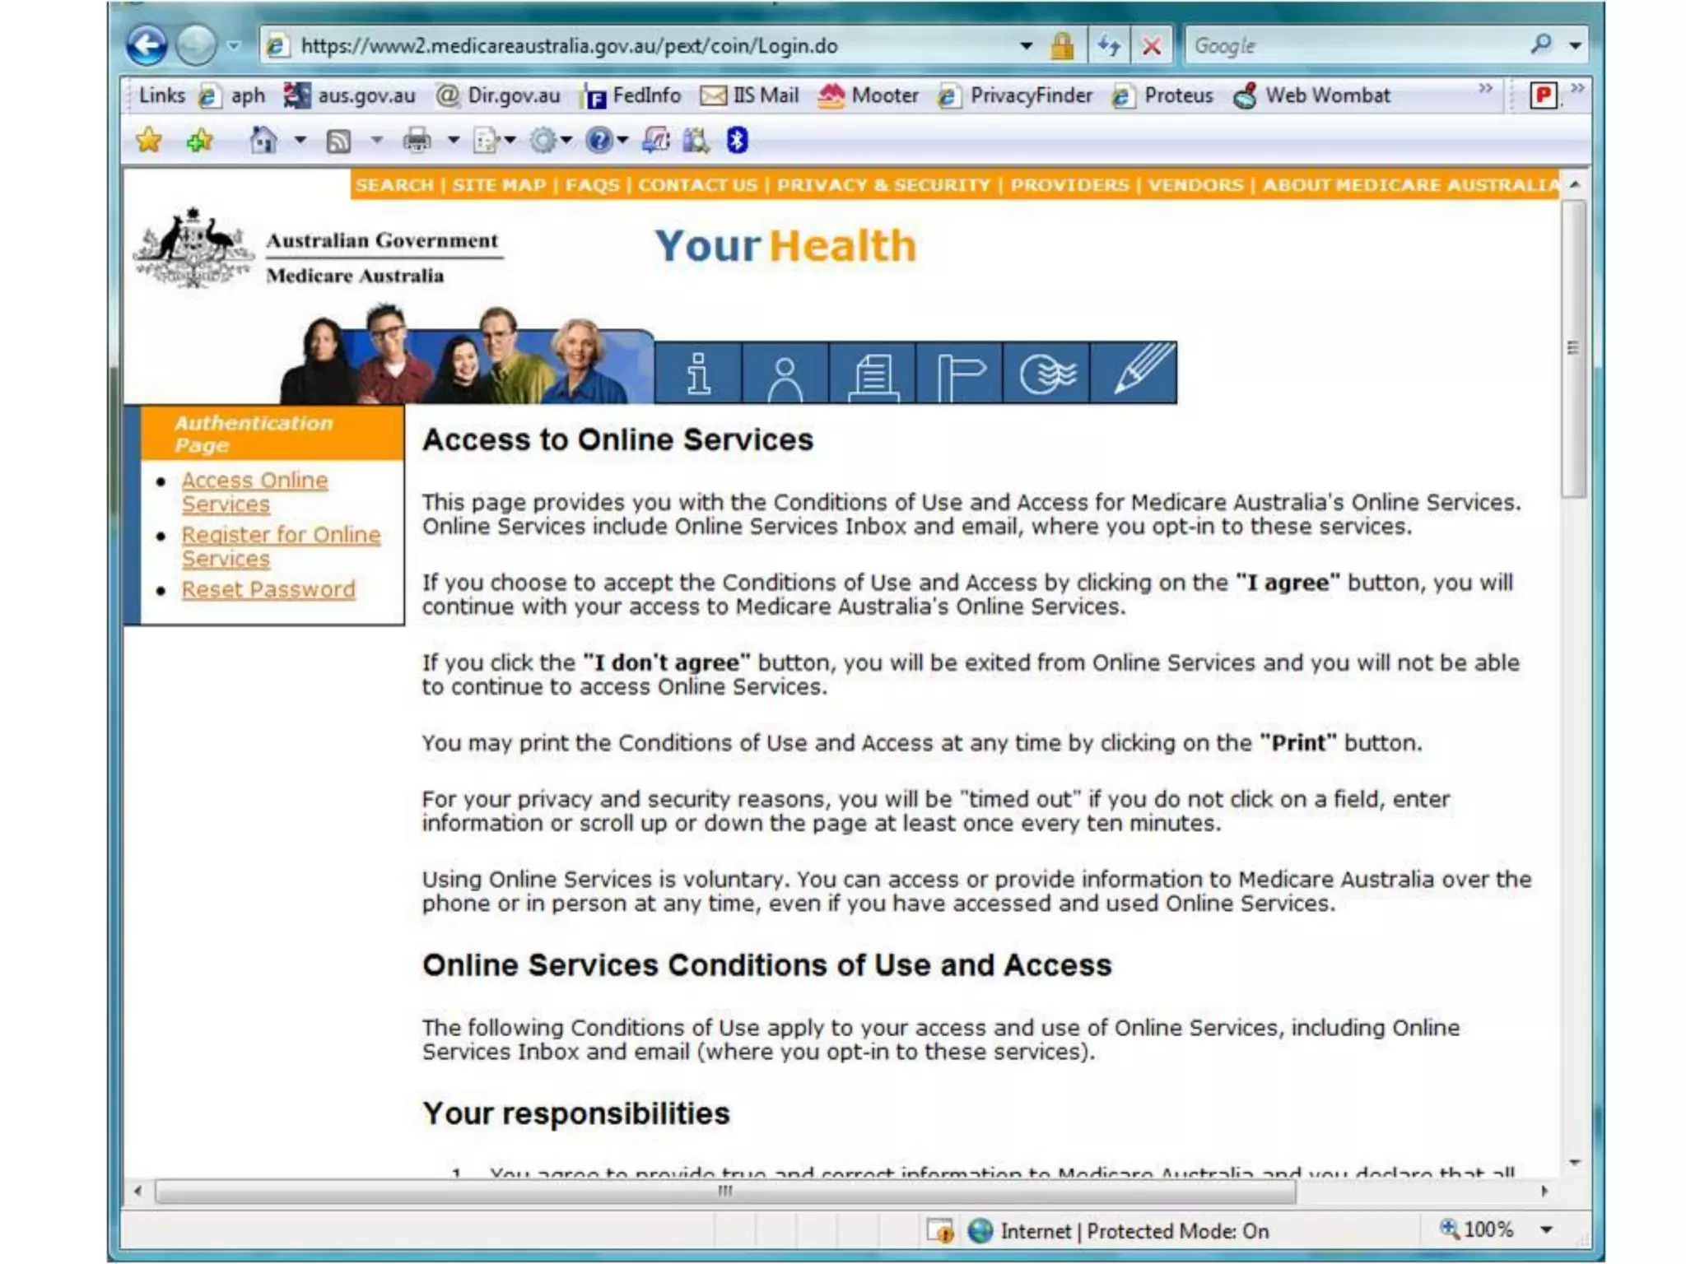Click the Print toolbar icon
Screen dimensions: 1686x1264
click(417, 141)
